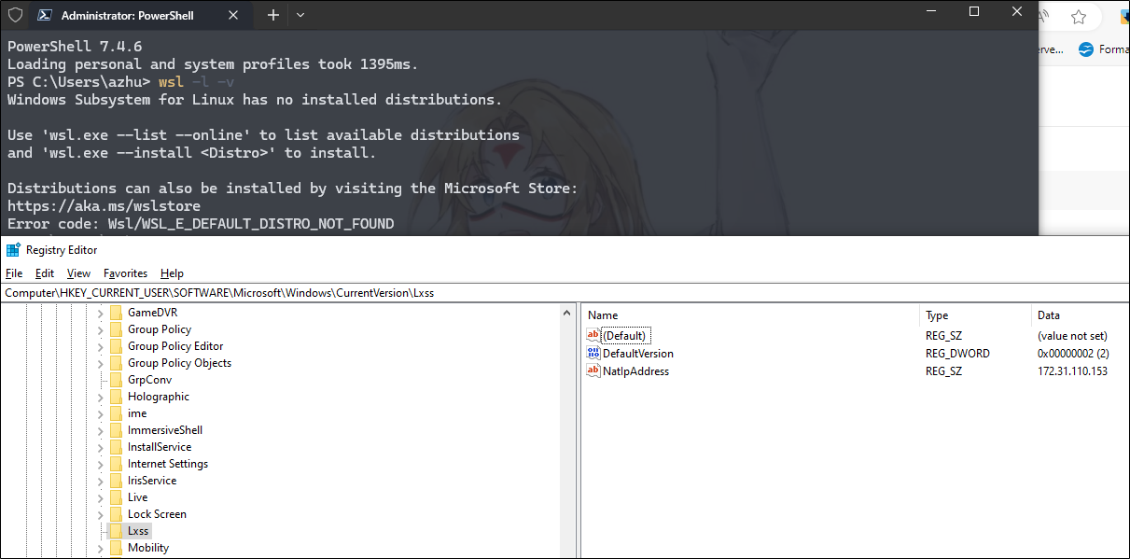Expand the Internet Settings key
The image size is (1130, 559).
(101, 464)
